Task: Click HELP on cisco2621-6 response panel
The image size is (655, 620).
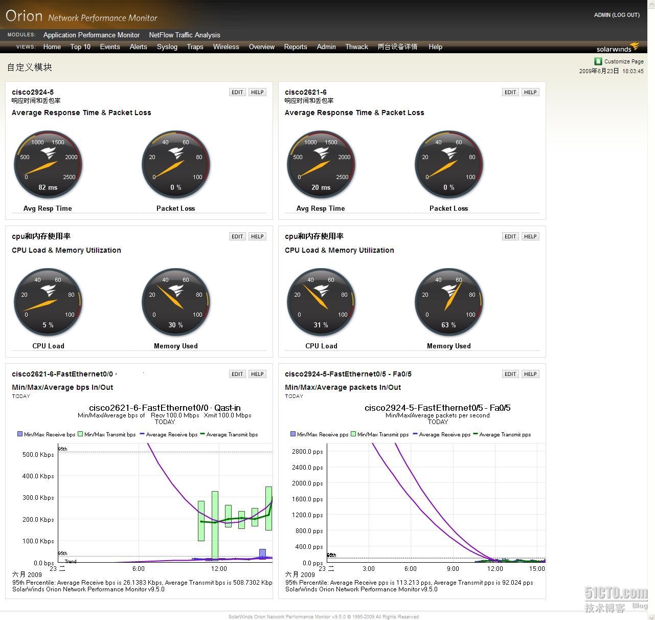Action: point(530,92)
